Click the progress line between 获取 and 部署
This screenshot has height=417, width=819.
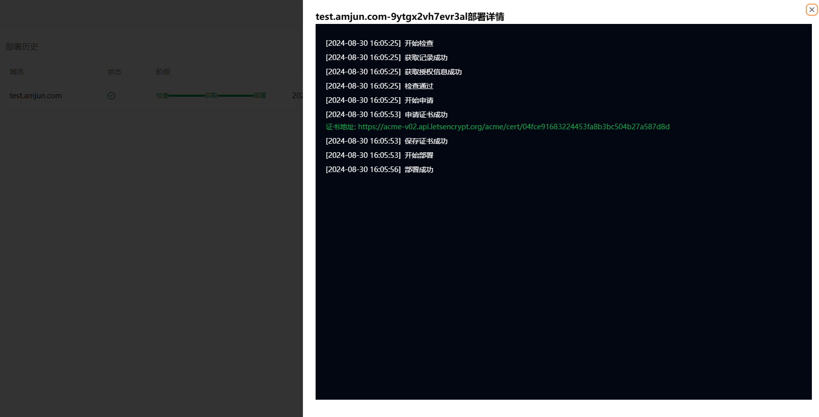tap(236, 96)
